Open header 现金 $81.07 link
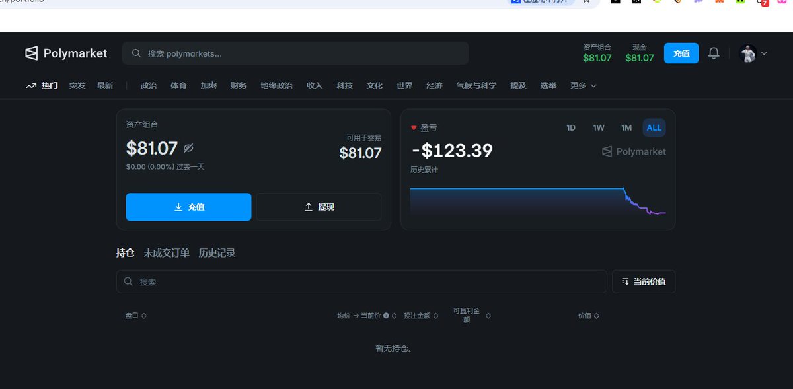The width and height of the screenshot is (793, 389). point(639,53)
